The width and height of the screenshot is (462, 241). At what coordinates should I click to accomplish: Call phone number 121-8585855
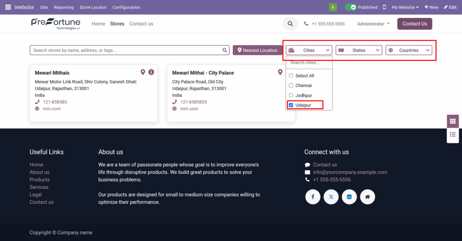[193, 102]
